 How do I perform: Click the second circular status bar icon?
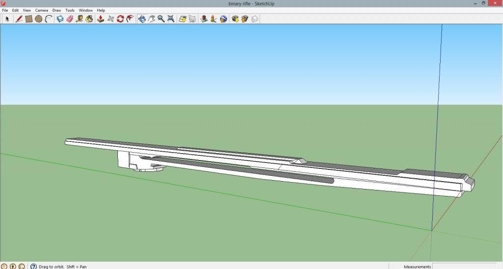pyautogui.click(x=13, y=267)
